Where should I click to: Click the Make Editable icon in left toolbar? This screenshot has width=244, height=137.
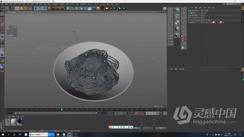2,14
